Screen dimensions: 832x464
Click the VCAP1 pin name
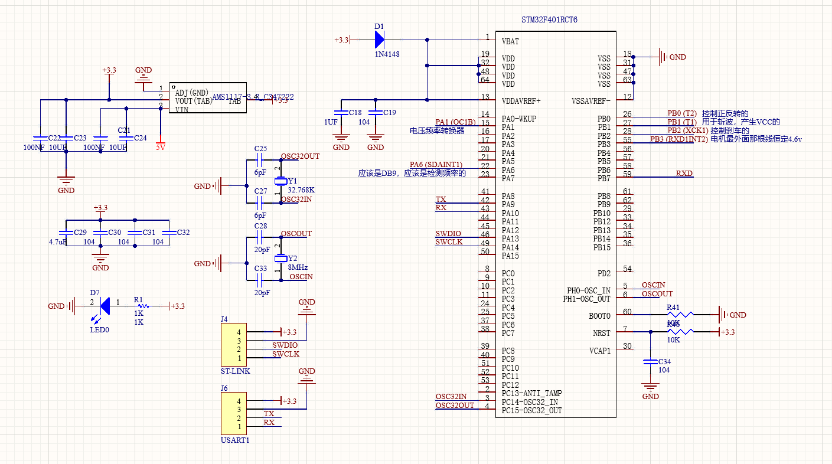click(x=600, y=350)
